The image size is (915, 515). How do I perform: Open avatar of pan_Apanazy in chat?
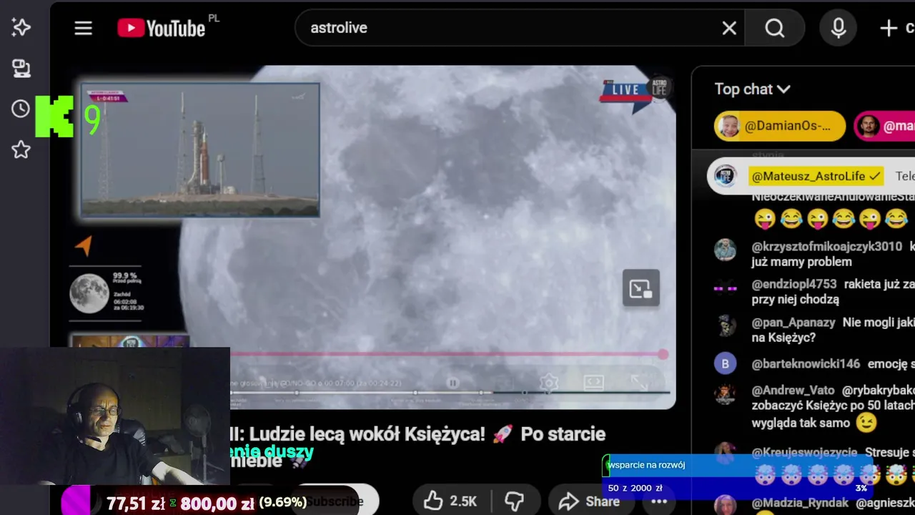click(x=726, y=326)
